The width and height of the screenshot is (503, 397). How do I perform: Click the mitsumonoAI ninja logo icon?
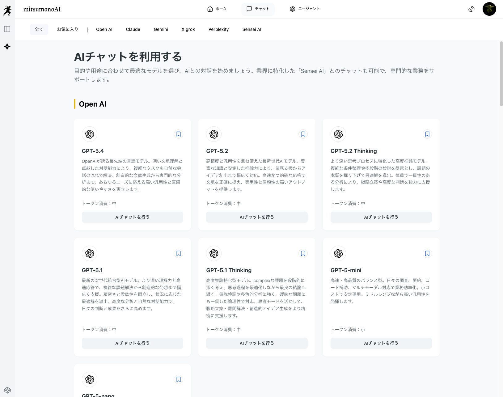(x=7, y=11)
